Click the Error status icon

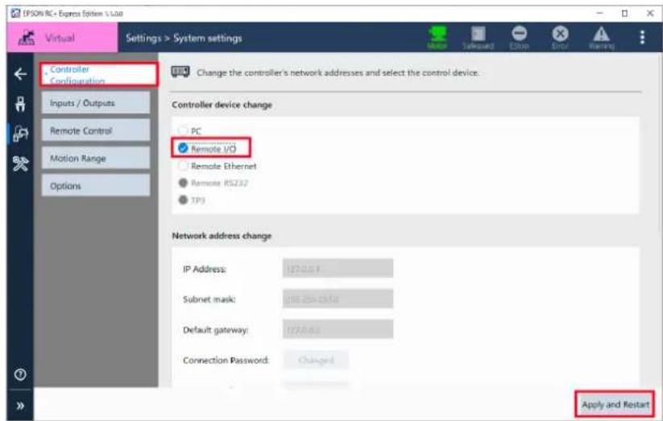pos(560,38)
